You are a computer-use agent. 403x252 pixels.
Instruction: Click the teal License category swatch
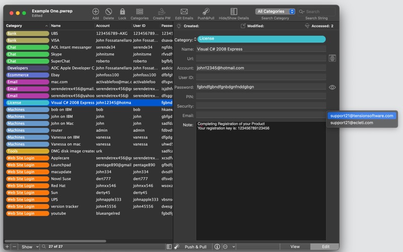(x=261, y=39)
